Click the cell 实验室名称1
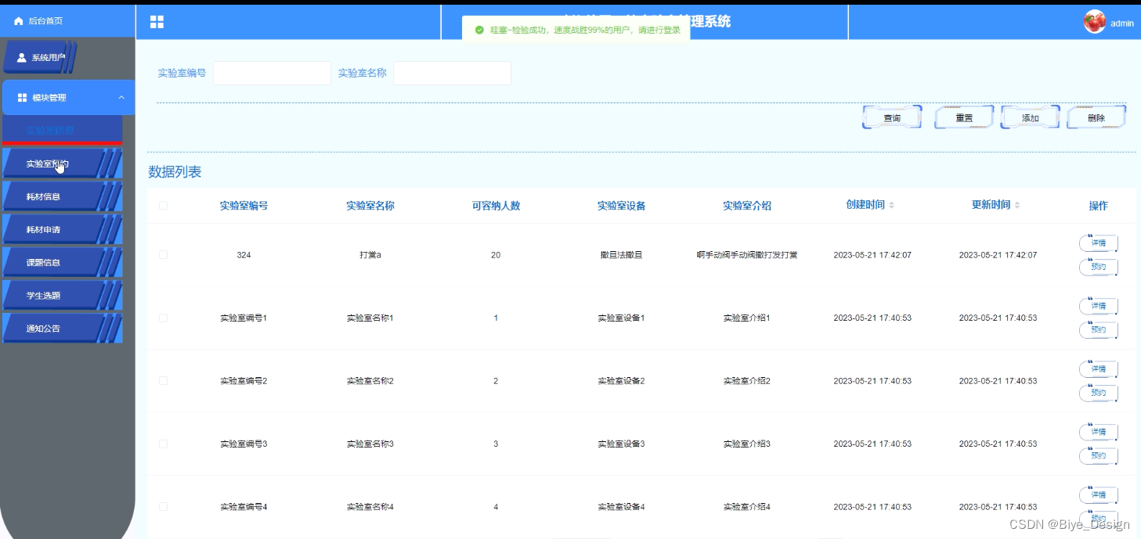 pos(370,318)
